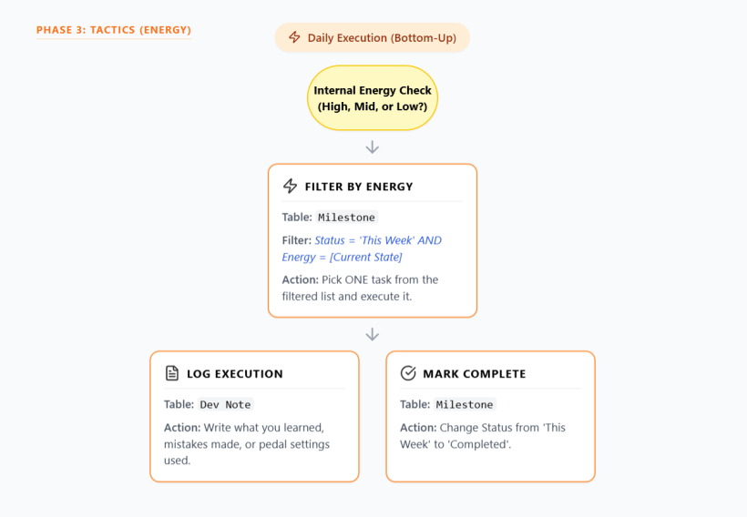Select the Daily Execution (Bottom-Up) pill

372,37
